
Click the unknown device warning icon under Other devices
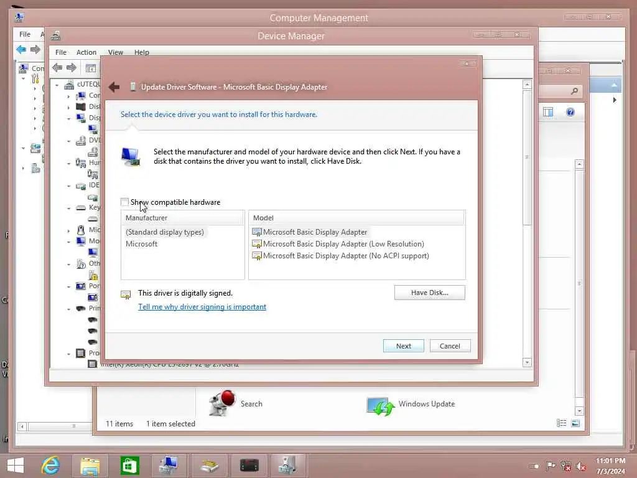pos(93,276)
